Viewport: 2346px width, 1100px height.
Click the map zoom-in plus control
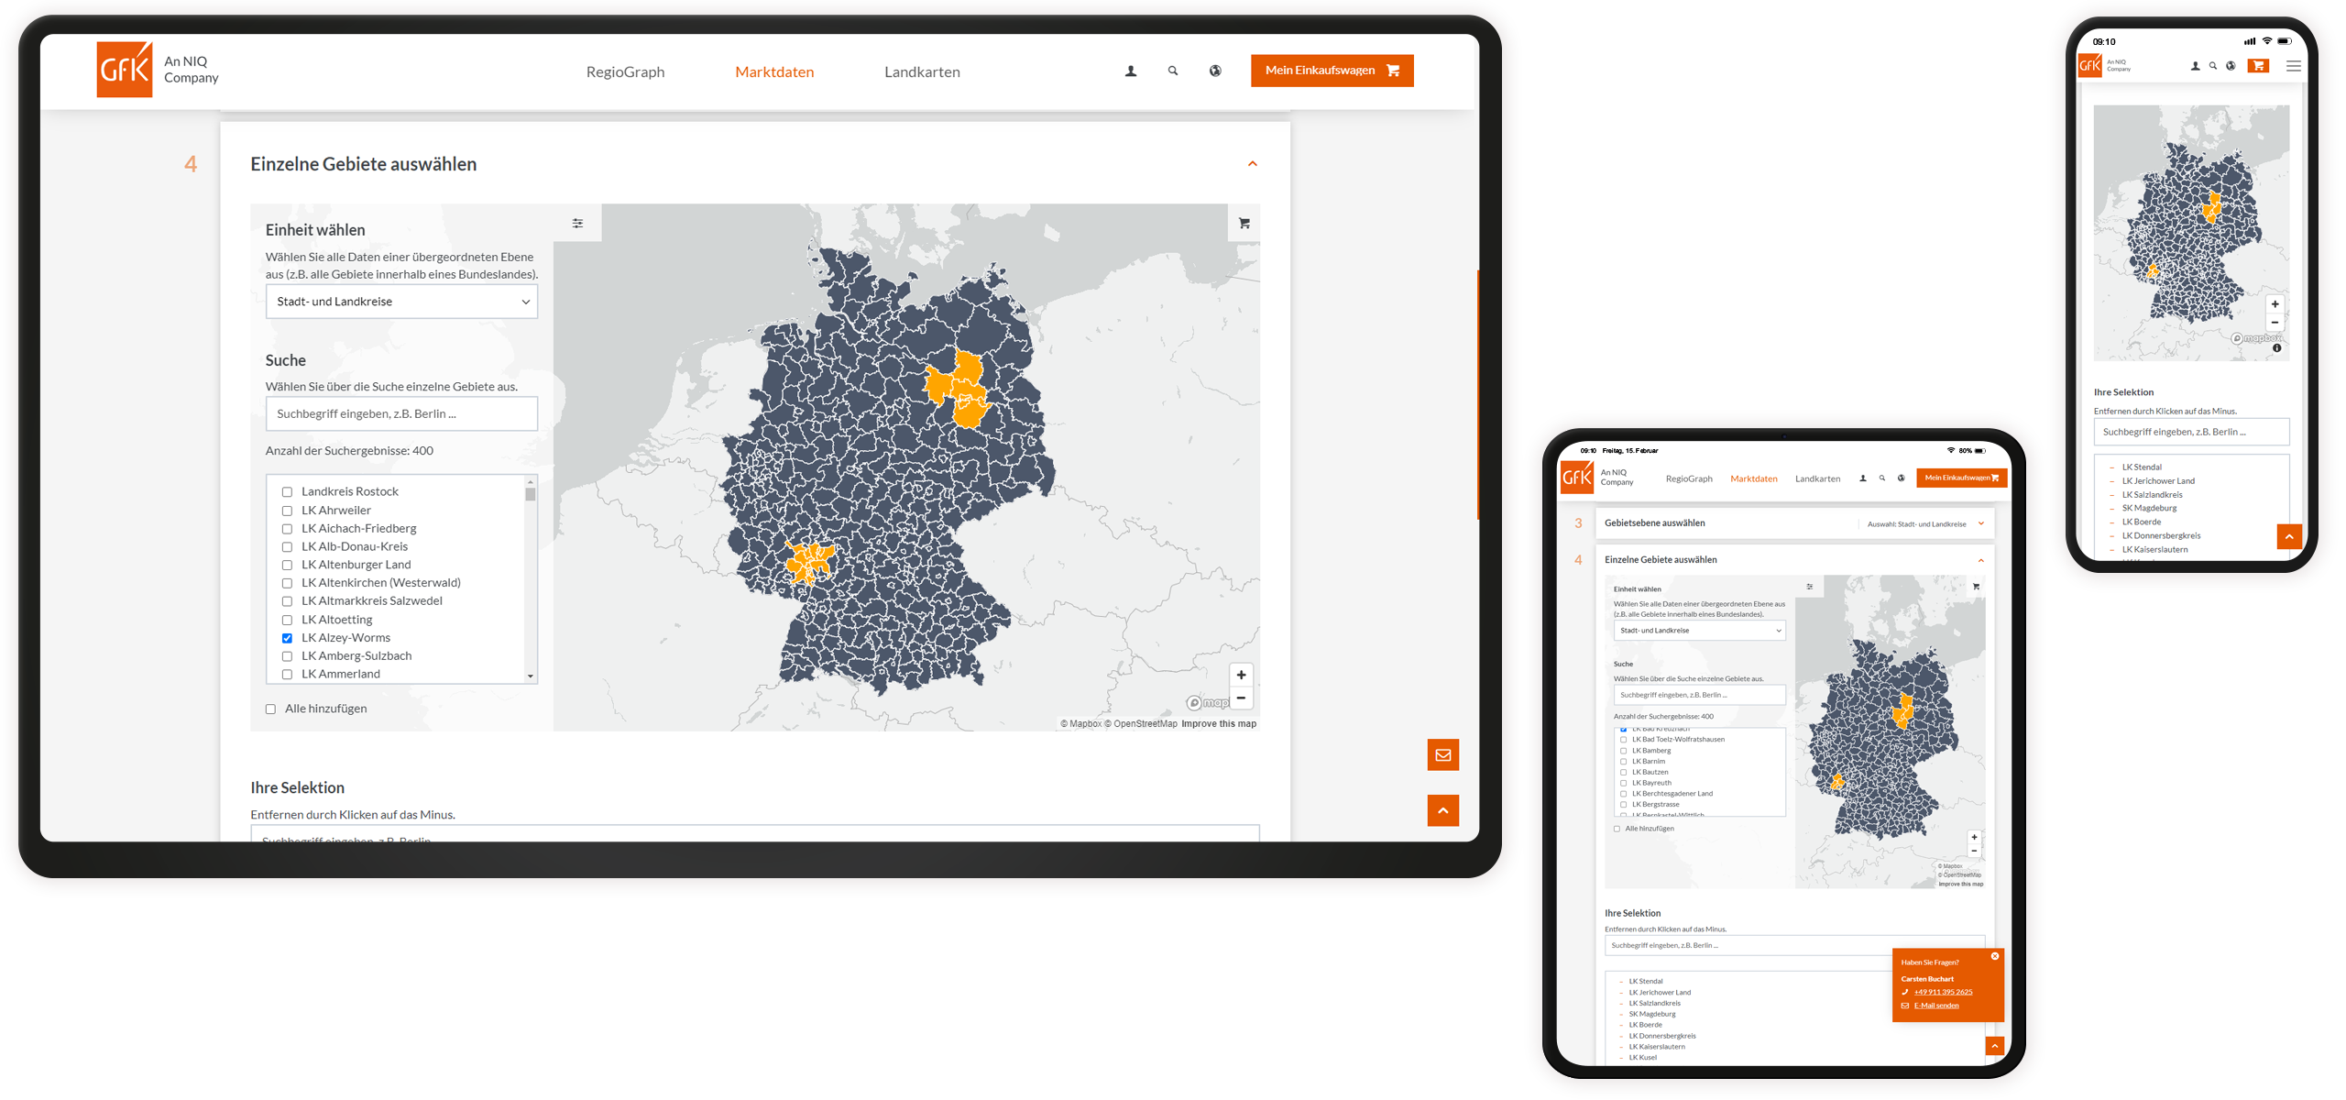point(1242,675)
